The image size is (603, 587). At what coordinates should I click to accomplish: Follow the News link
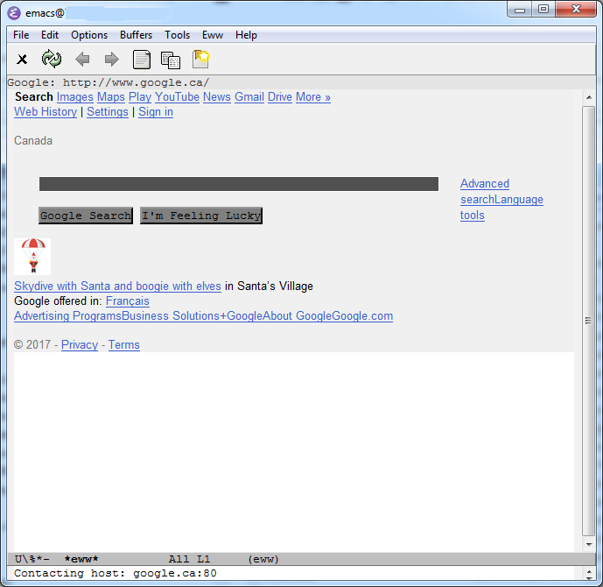point(217,97)
